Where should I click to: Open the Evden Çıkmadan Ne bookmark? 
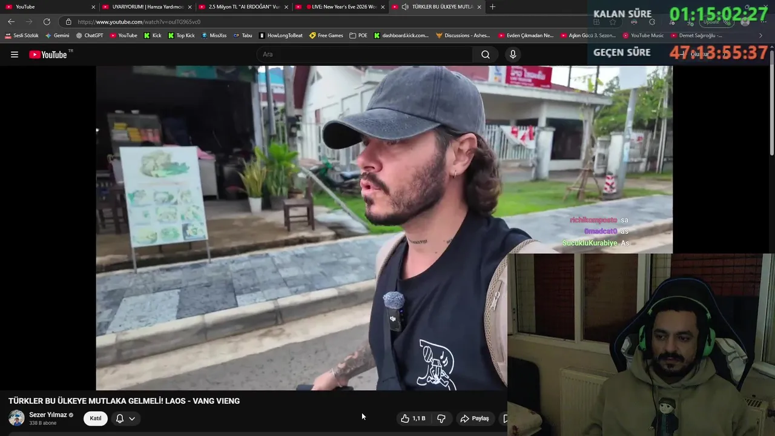(x=526, y=36)
